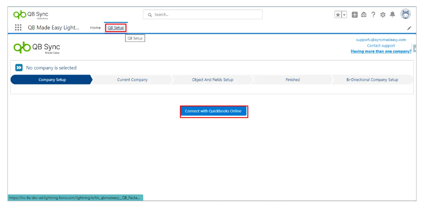The height and width of the screenshot is (207, 424).
Task: Select the Finished step
Action: pos(293,80)
